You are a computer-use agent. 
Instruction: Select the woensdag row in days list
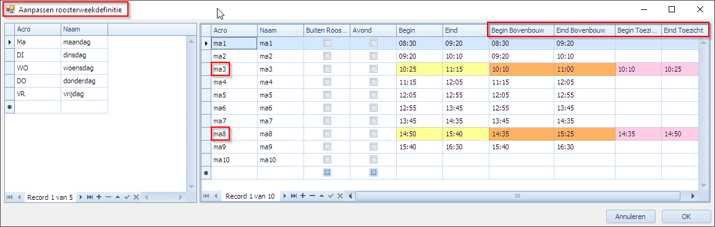[61, 68]
